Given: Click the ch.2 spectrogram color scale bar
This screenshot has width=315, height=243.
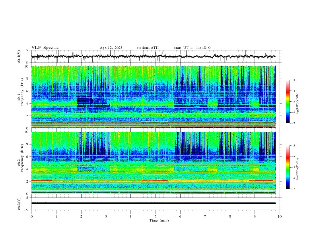Looking at the screenshot, I should coord(288,167).
